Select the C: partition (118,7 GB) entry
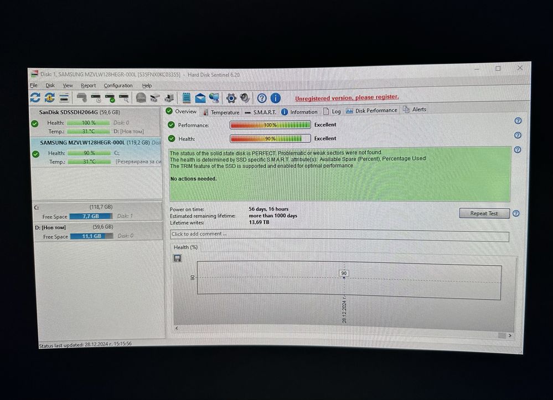This screenshot has height=400, width=553. 97,211
